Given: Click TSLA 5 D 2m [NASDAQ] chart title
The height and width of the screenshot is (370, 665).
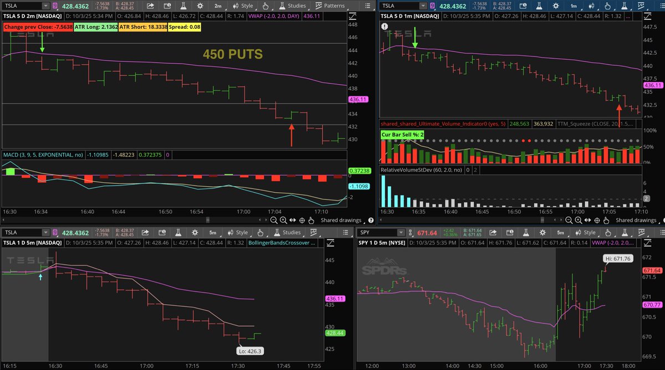Looking at the screenshot, I should point(32,16).
